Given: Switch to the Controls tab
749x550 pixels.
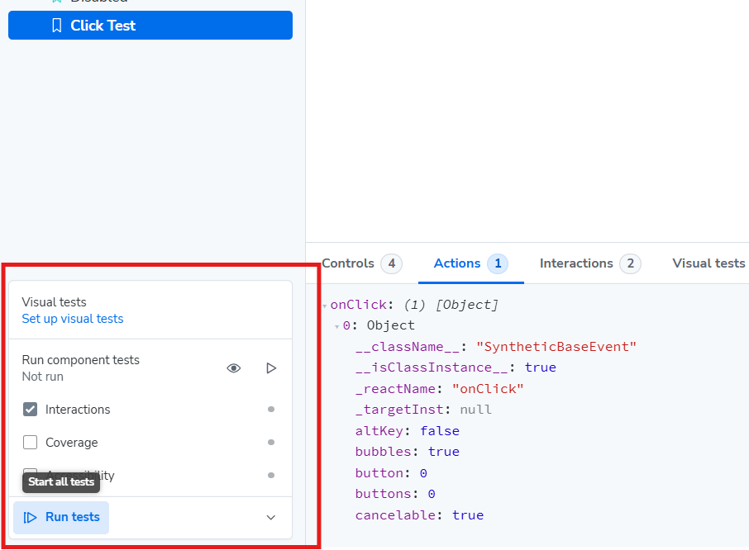Looking at the screenshot, I should click(348, 263).
